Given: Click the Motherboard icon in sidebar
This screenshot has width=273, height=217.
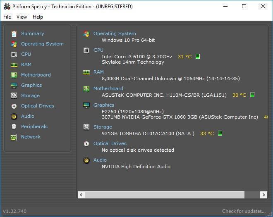Looking at the screenshot, I should click(14, 75).
